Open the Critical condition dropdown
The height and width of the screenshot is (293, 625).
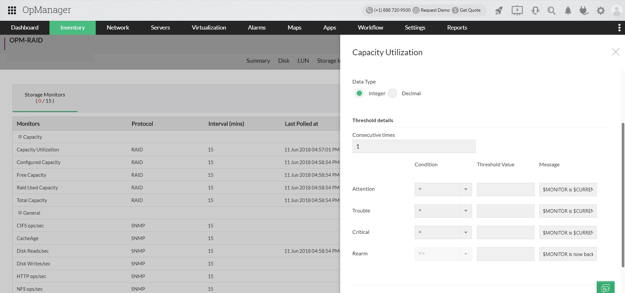[x=443, y=233]
